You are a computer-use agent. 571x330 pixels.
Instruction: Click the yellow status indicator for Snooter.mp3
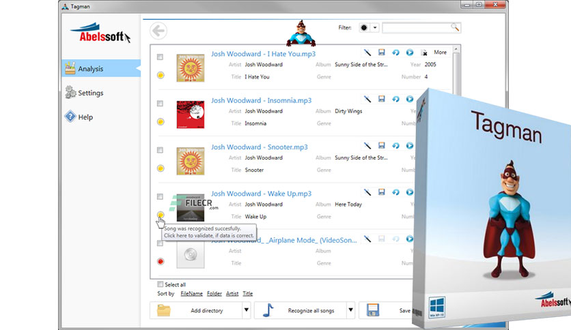[x=161, y=168]
